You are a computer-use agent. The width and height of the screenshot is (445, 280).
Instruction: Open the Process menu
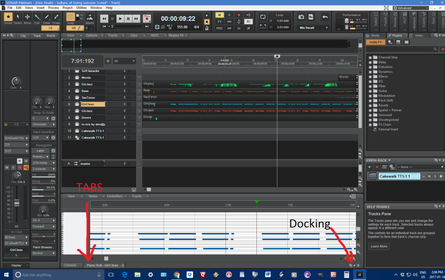click(x=53, y=8)
